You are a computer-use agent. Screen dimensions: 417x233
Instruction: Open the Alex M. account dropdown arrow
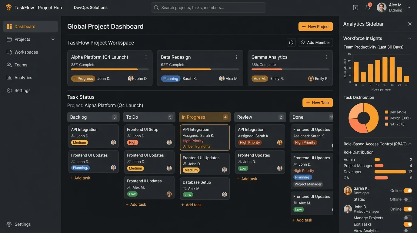(x=409, y=8)
